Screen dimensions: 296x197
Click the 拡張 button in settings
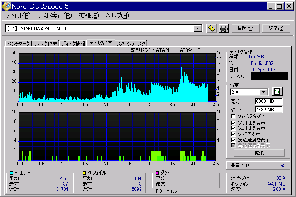(259, 153)
